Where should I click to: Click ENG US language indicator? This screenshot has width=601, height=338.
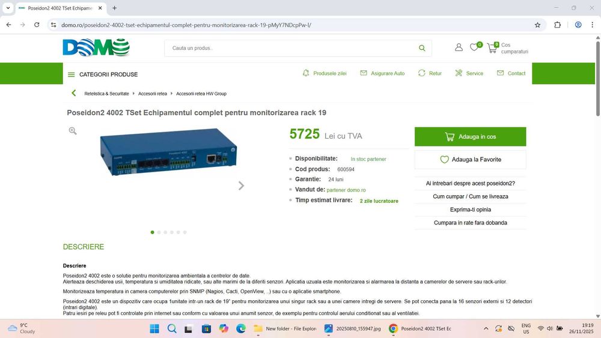tap(526, 328)
